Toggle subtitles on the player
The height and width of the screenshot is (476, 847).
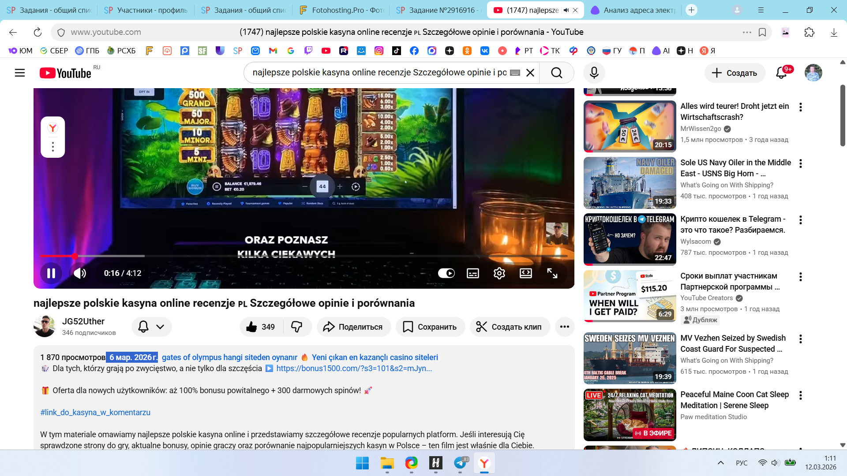click(x=472, y=273)
